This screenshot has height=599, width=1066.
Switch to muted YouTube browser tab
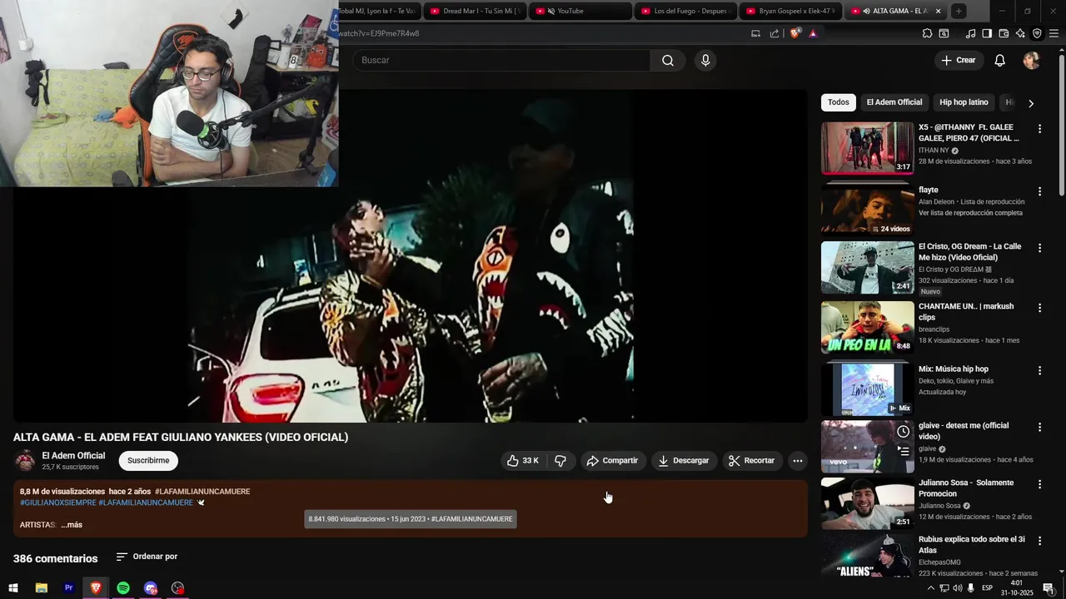tap(580, 11)
